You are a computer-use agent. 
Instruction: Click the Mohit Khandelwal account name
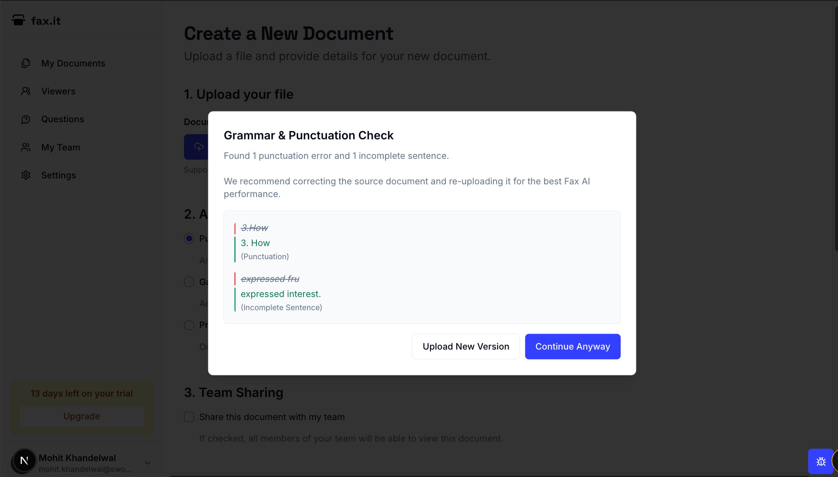coord(77,457)
